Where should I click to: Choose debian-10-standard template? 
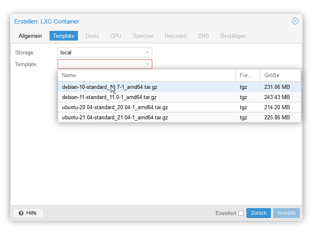(x=179, y=87)
